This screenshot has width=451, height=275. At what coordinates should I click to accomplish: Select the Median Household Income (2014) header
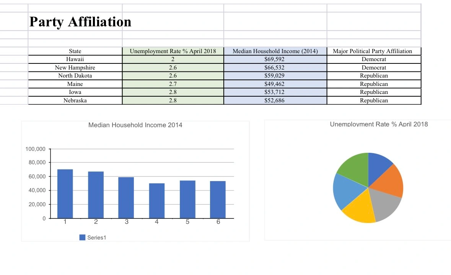(x=275, y=51)
